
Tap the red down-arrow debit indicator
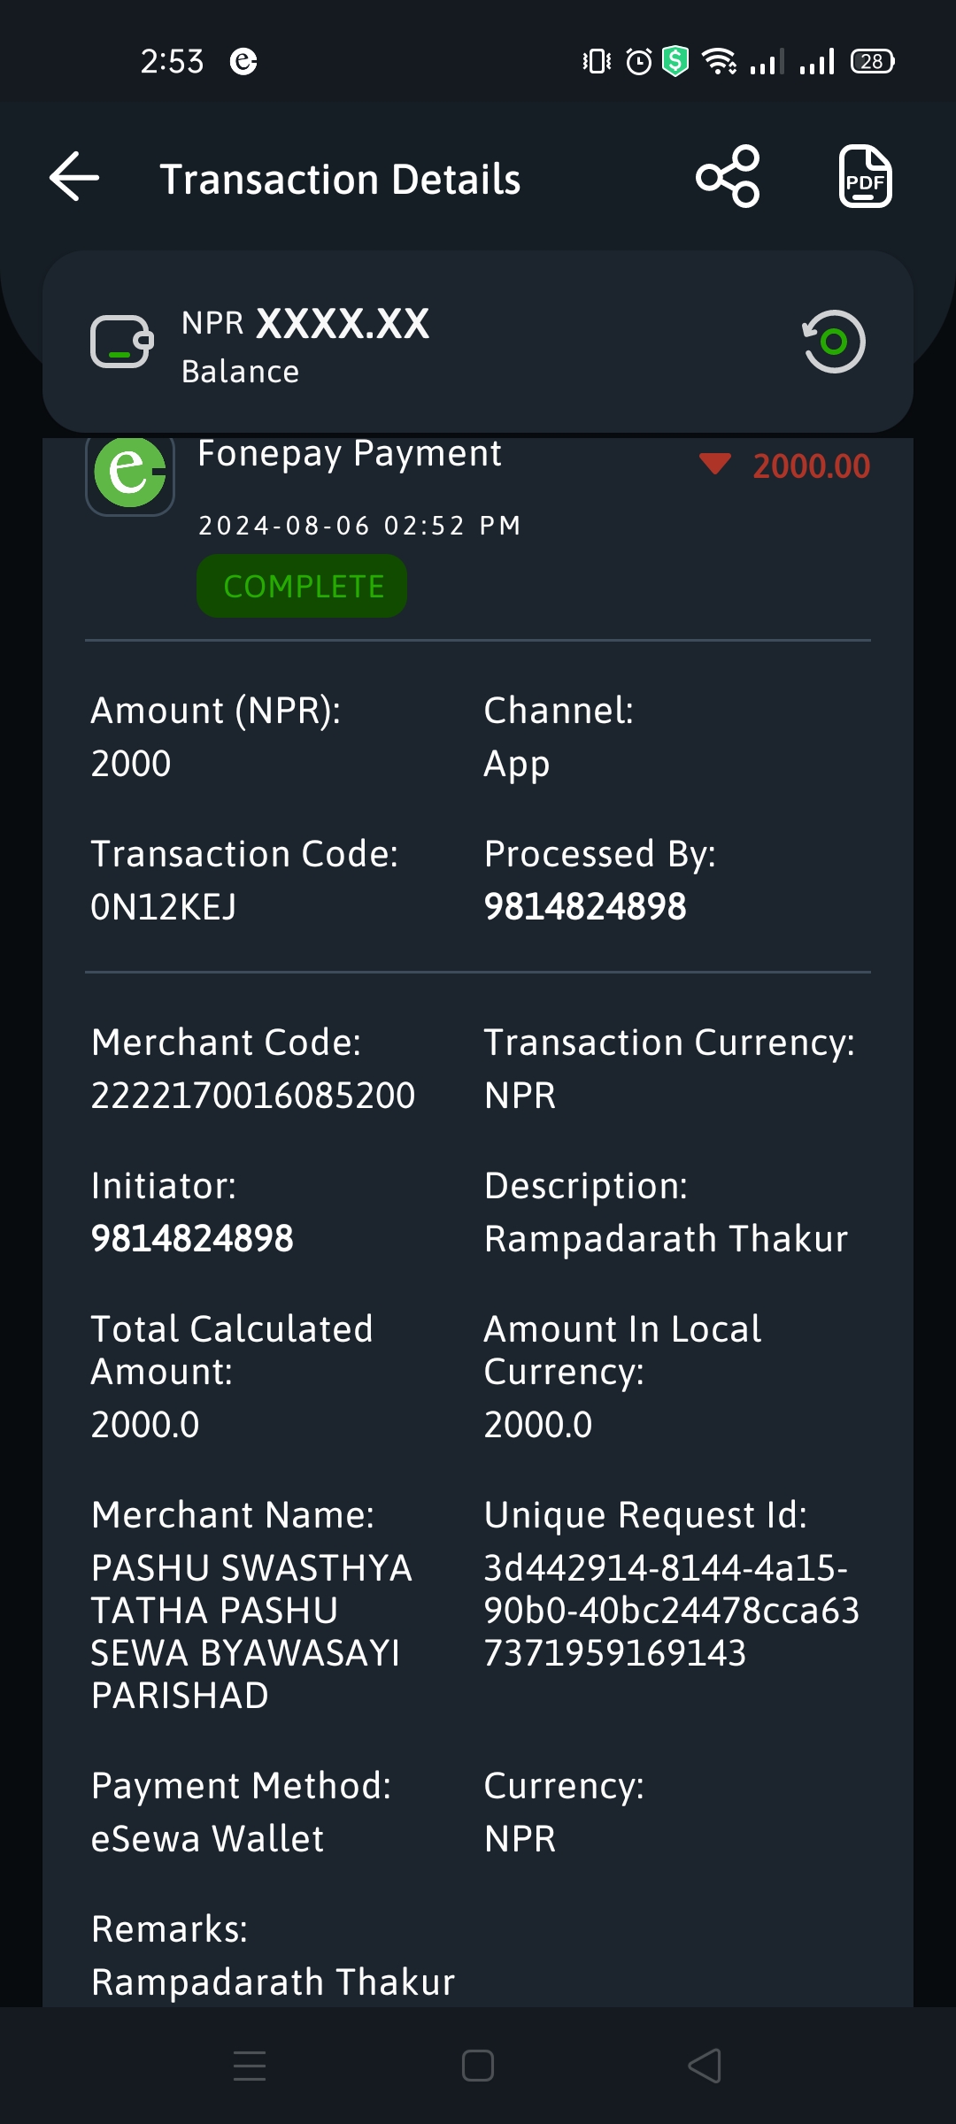(x=714, y=464)
